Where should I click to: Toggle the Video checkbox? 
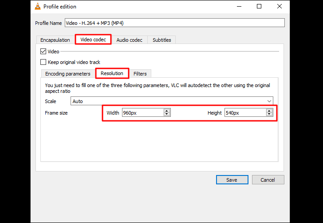(43, 52)
